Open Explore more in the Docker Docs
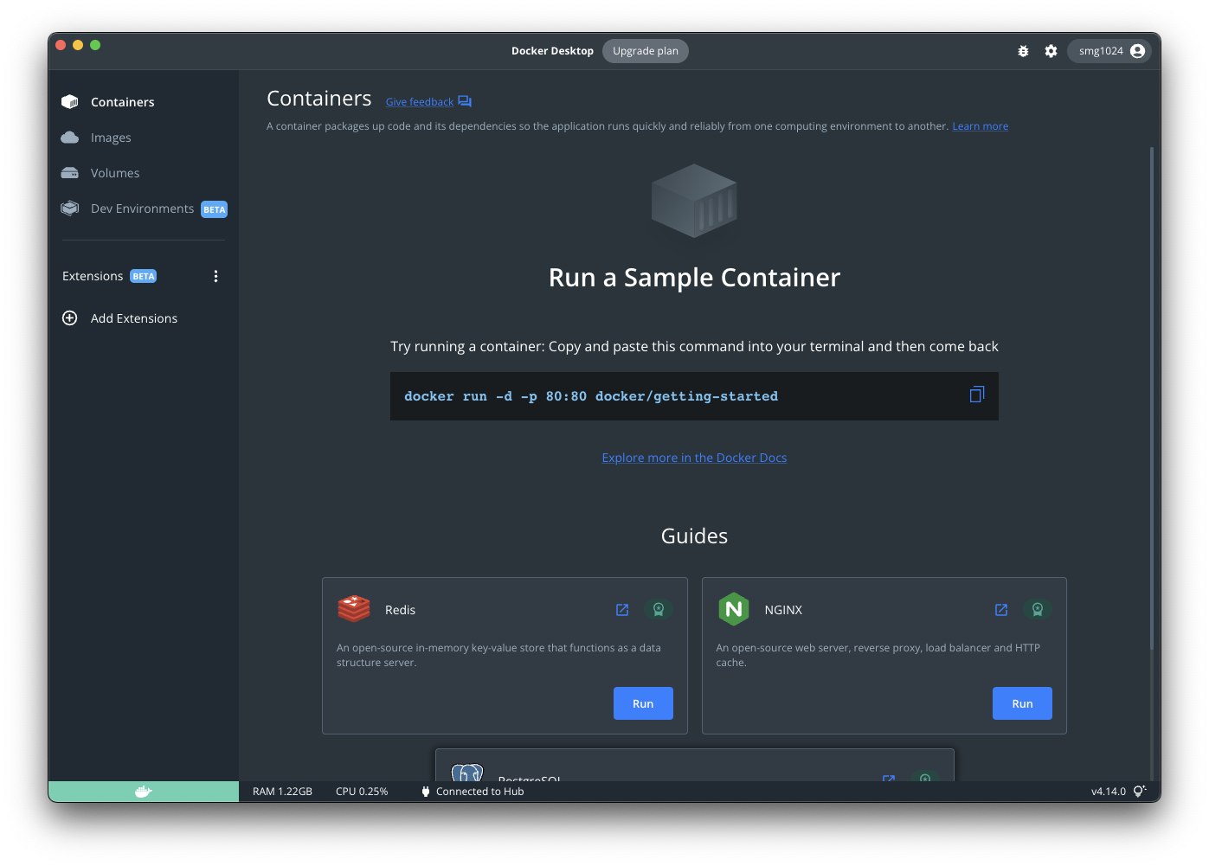1209x866 pixels. (x=694, y=458)
